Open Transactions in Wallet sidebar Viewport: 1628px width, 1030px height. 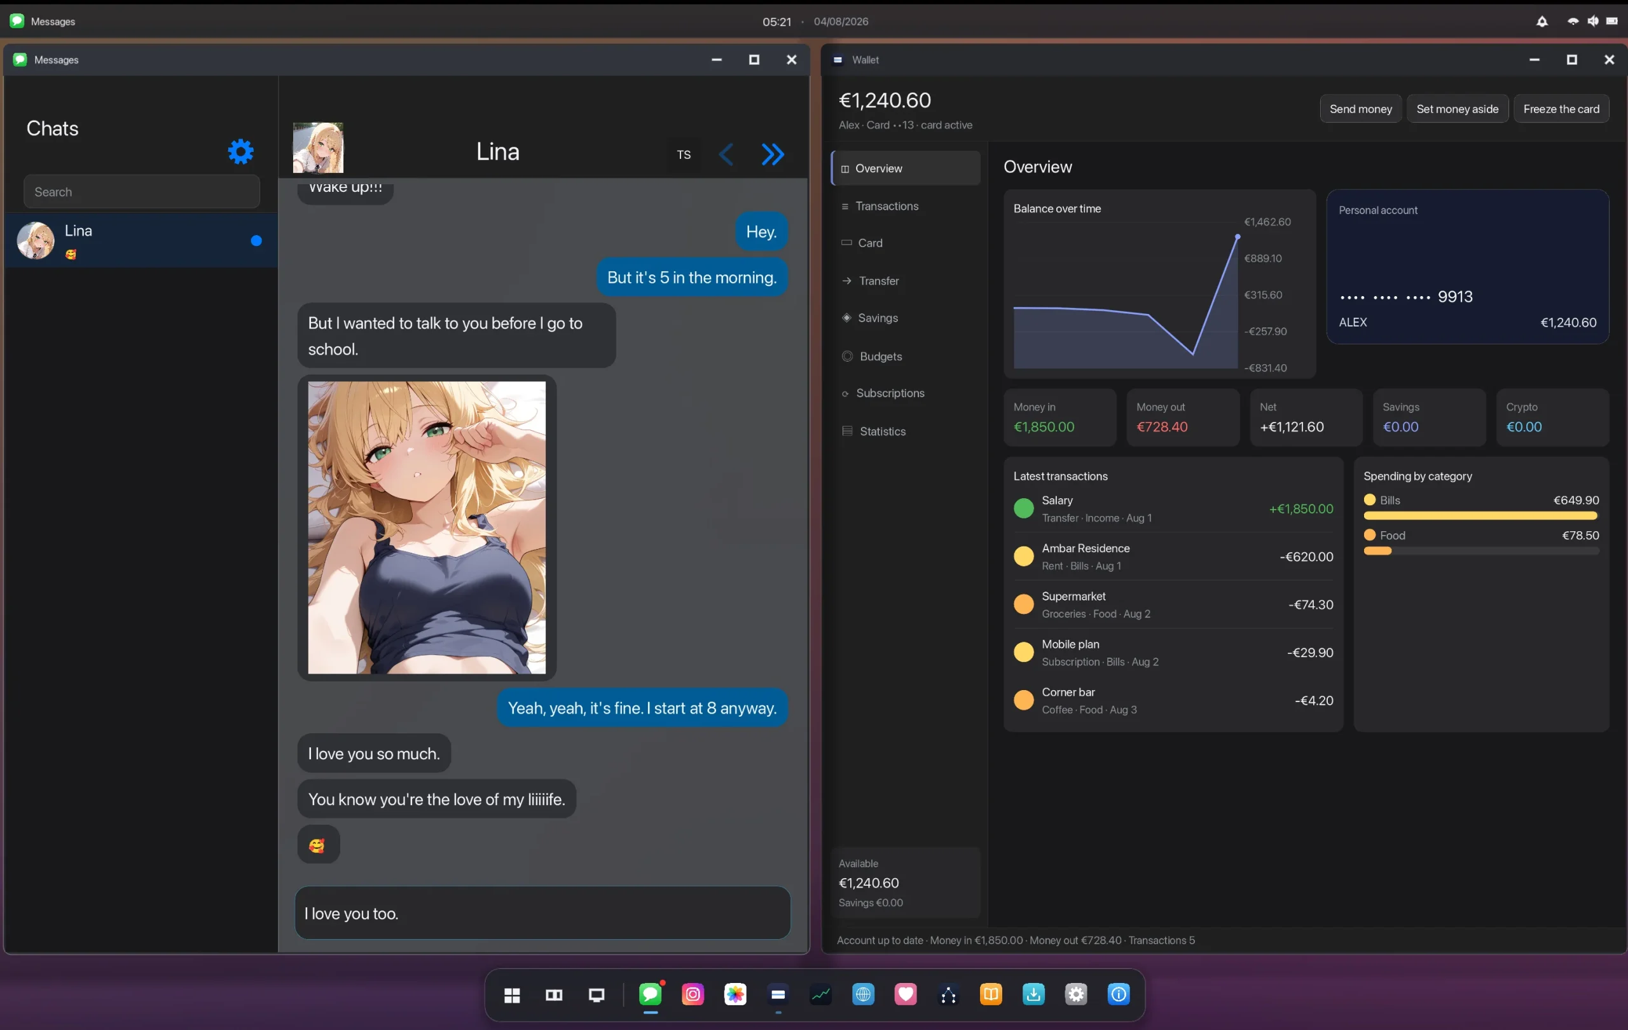(x=906, y=206)
